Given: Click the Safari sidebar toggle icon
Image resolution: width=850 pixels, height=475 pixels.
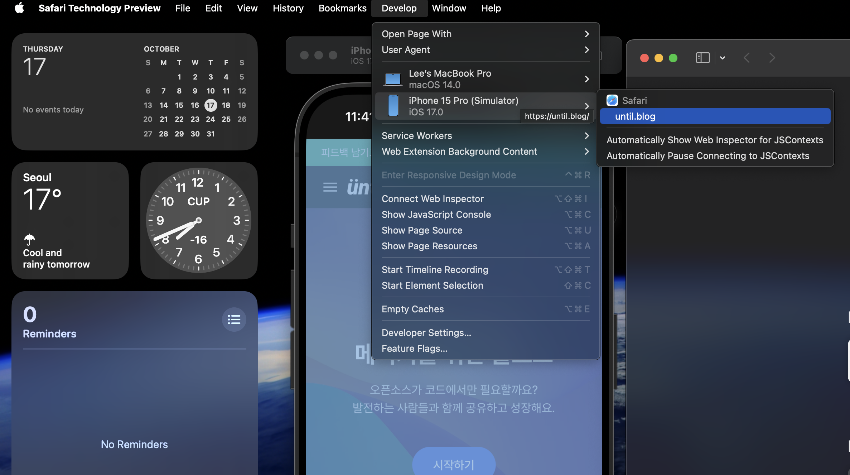Looking at the screenshot, I should coord(702,58).
